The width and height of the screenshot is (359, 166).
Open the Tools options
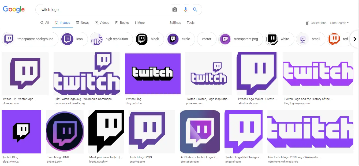191,23
